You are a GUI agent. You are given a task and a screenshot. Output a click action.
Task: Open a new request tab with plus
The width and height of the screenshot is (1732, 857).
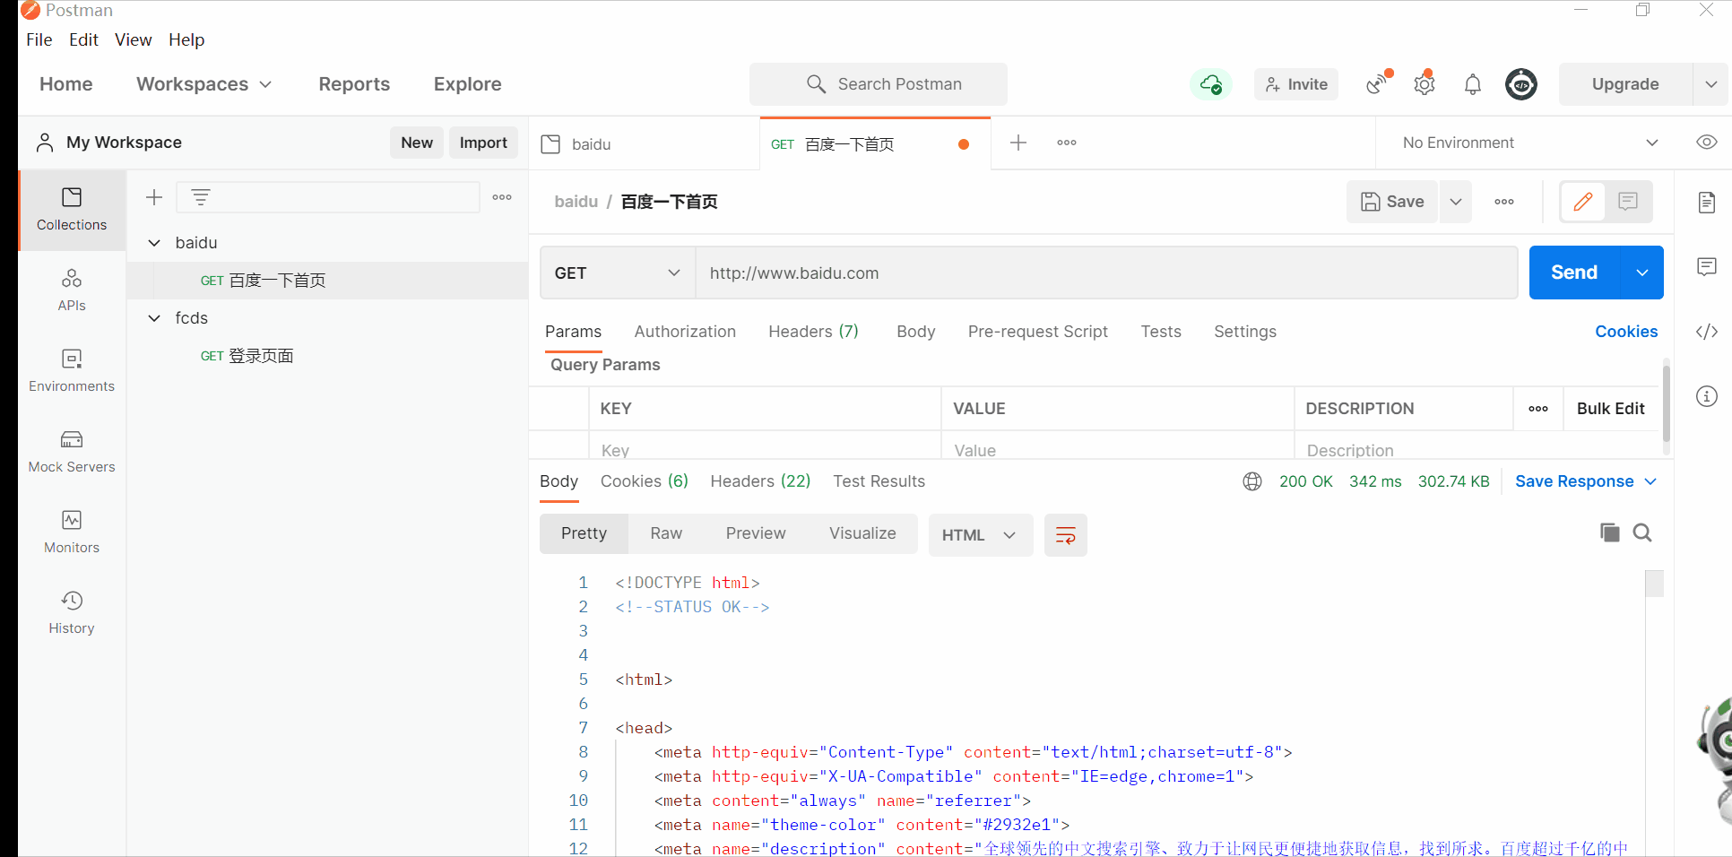coord(1018,143)
